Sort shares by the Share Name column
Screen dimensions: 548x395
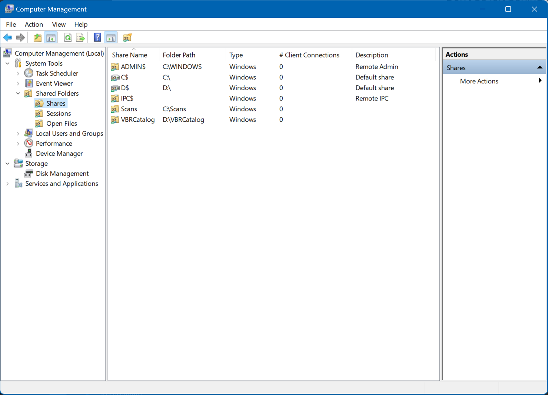(129, 55)
